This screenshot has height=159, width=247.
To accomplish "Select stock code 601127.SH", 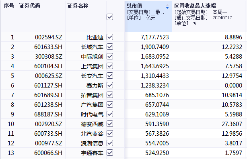I will click(x=48, y=86).
